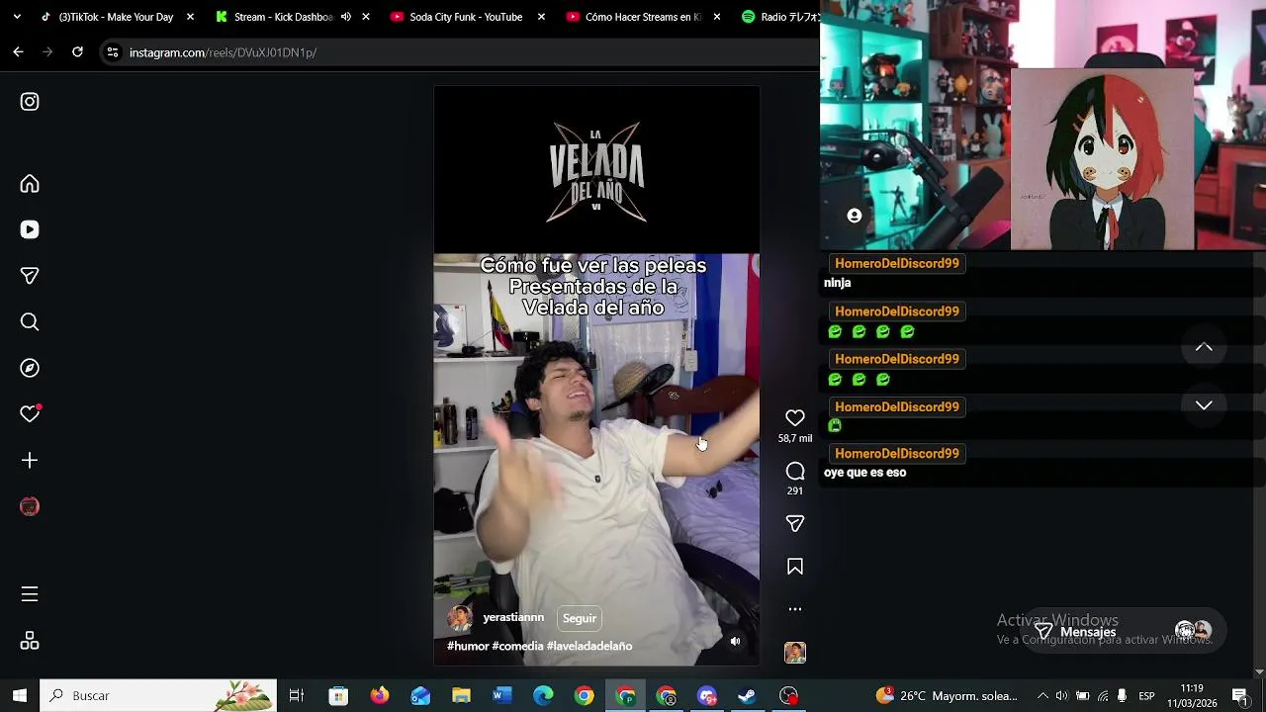Go to Instagram Home feed icon
The height and width of the screenshot is (712, 1266).
coord(30,184)
